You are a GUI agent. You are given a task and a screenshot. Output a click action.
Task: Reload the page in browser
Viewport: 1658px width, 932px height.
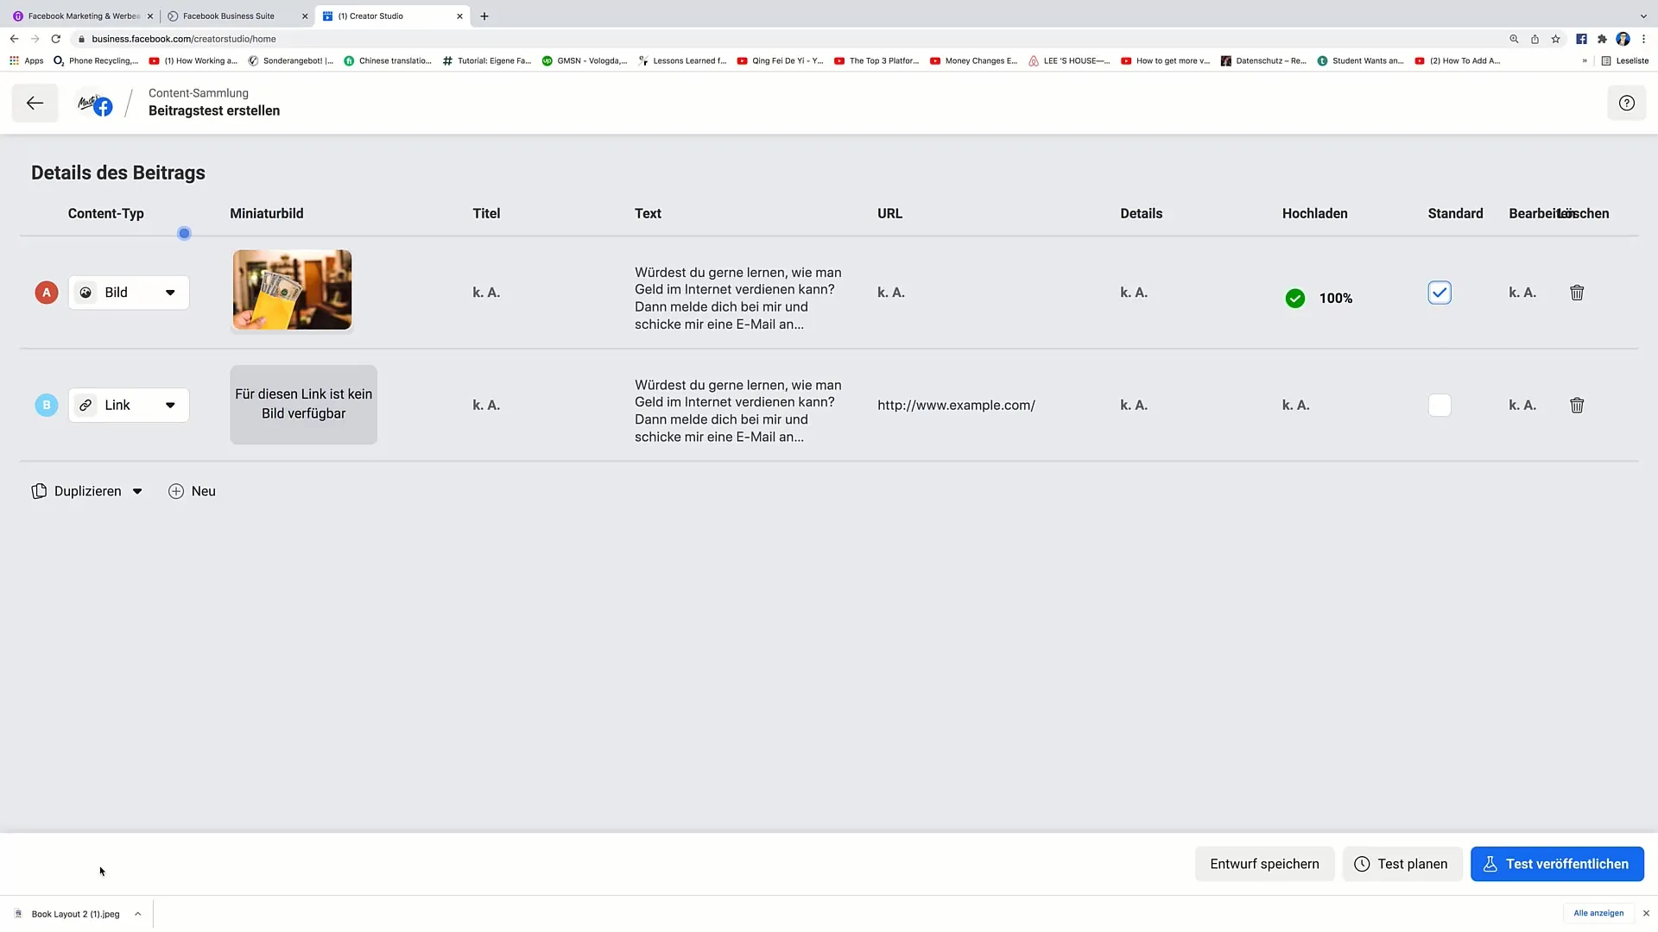tap(55, 39)
